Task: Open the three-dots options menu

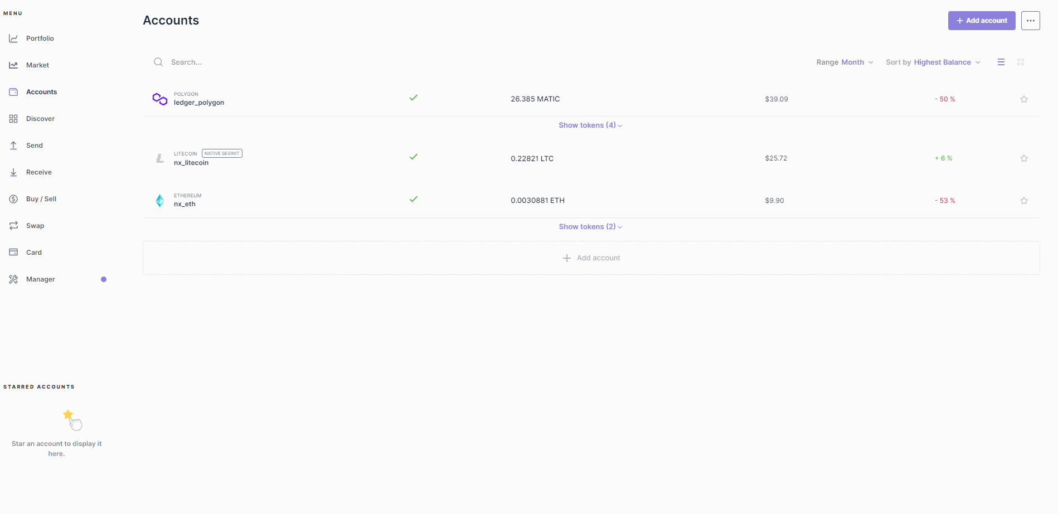Action: (x=1031, y=21)
